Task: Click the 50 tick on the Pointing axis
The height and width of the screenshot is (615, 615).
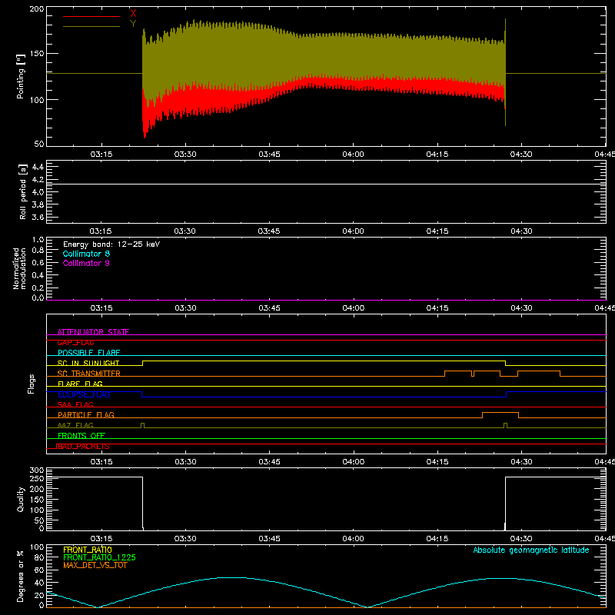Action: (39, 144)
